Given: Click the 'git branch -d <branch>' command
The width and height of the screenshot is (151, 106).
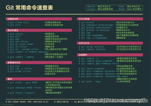Looking at the screenshot, I should pos(94,30).
